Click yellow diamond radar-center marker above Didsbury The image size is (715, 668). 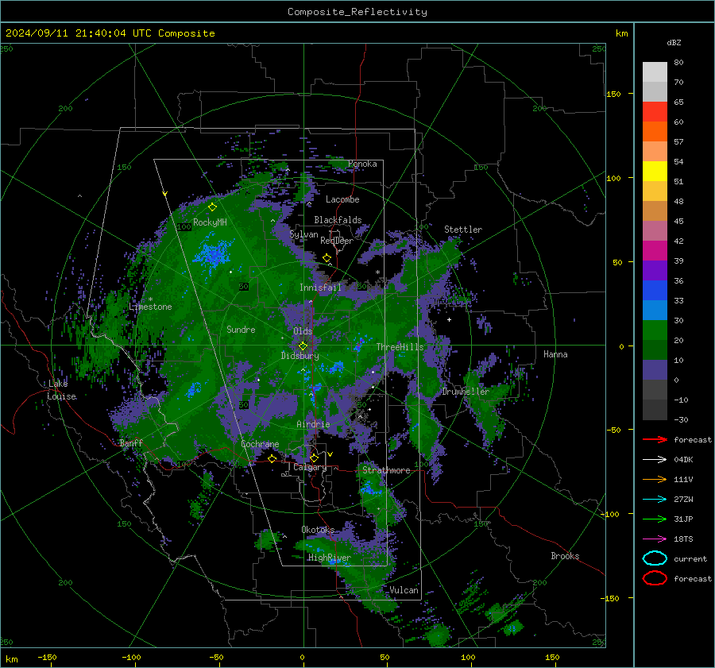303,346
